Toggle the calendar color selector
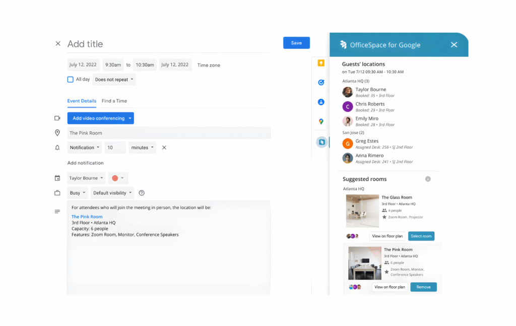This screenshot has width=516, height=326. (x=122, y=178)
